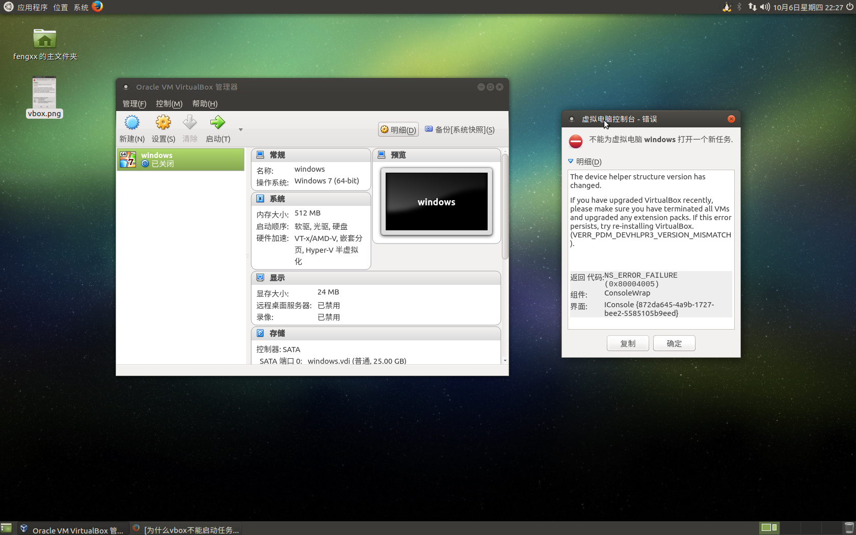The height and width of the screenshot is (535, 856).
Task: Click the power/shutdown icon in top panel
Action: [849, 7]
